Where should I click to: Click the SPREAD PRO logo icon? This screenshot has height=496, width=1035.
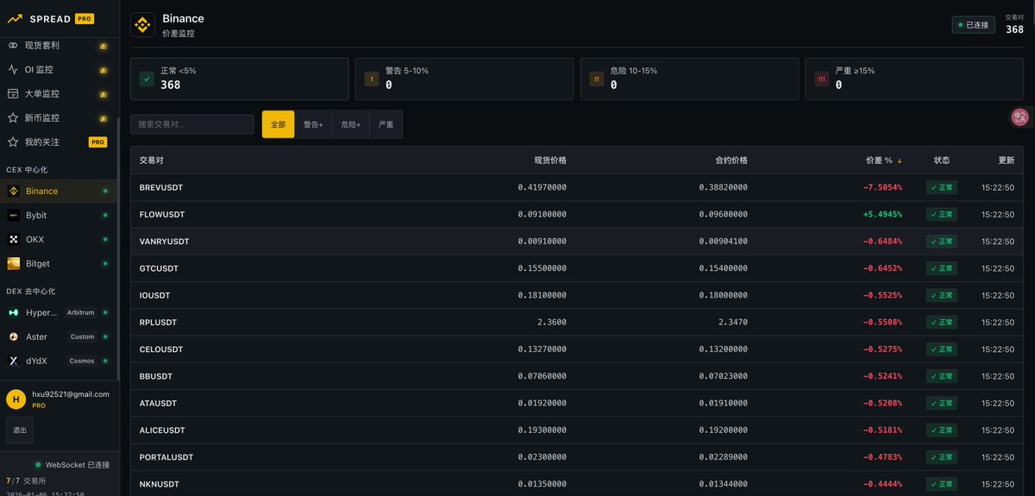click(15, 18)
